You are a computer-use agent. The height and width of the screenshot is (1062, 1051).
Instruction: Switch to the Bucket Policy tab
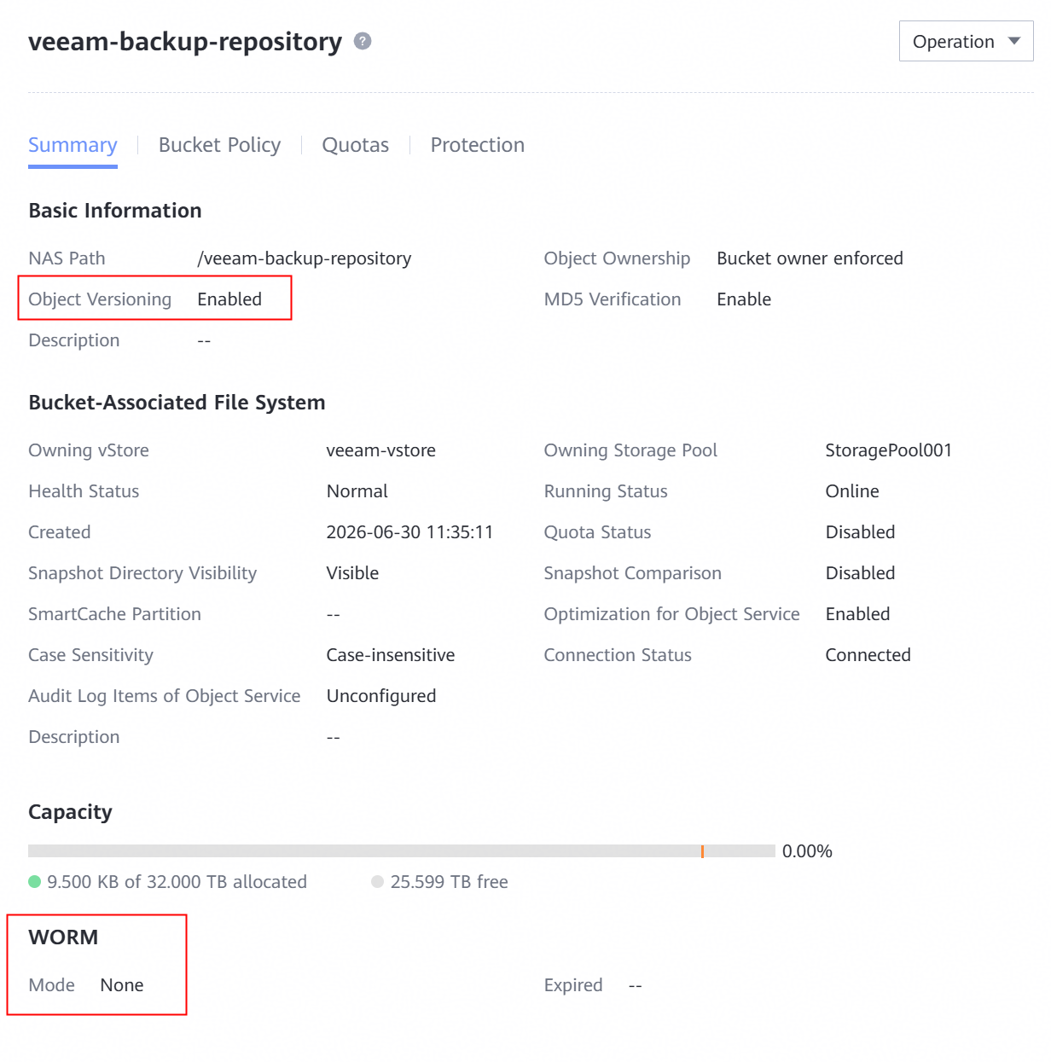[x=219, y=145]
